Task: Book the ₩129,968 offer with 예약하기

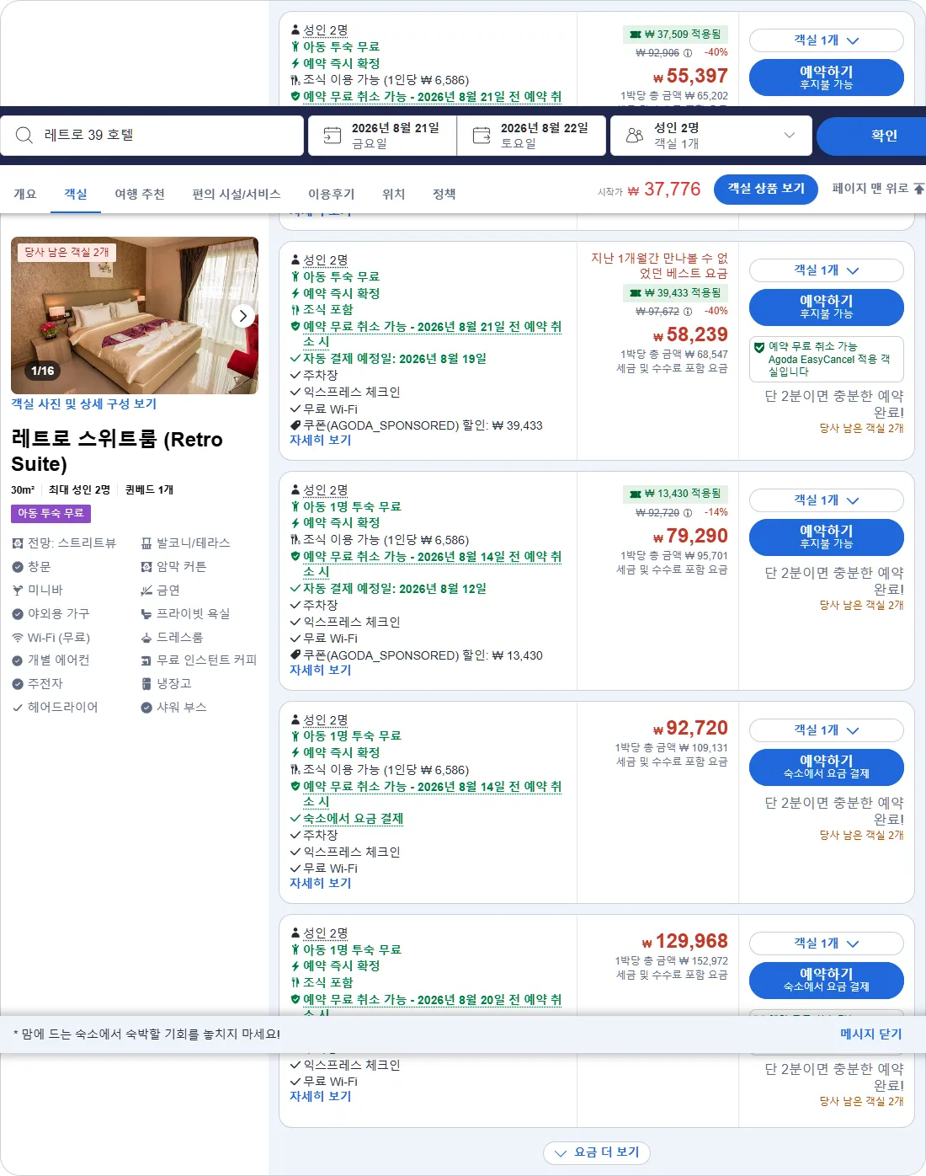Action: [x=827, y=980]
